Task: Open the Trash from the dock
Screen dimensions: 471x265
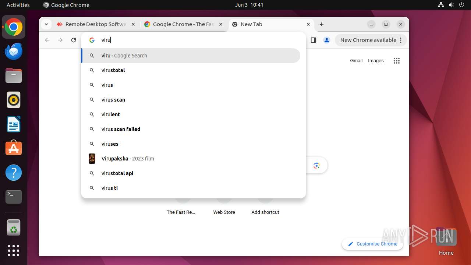Action: (14, 227)
